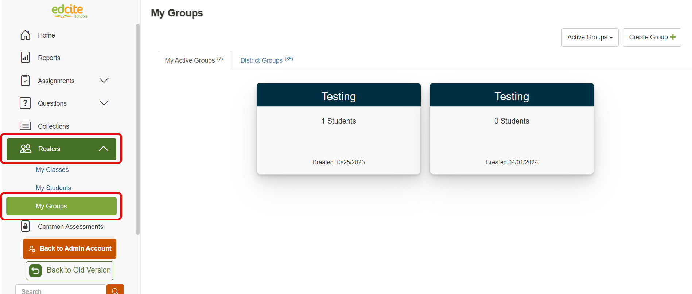This screenshot has height=294, width=692.
Task: Click 'Created 04/01/2024' text
Action: pos(512,162)
